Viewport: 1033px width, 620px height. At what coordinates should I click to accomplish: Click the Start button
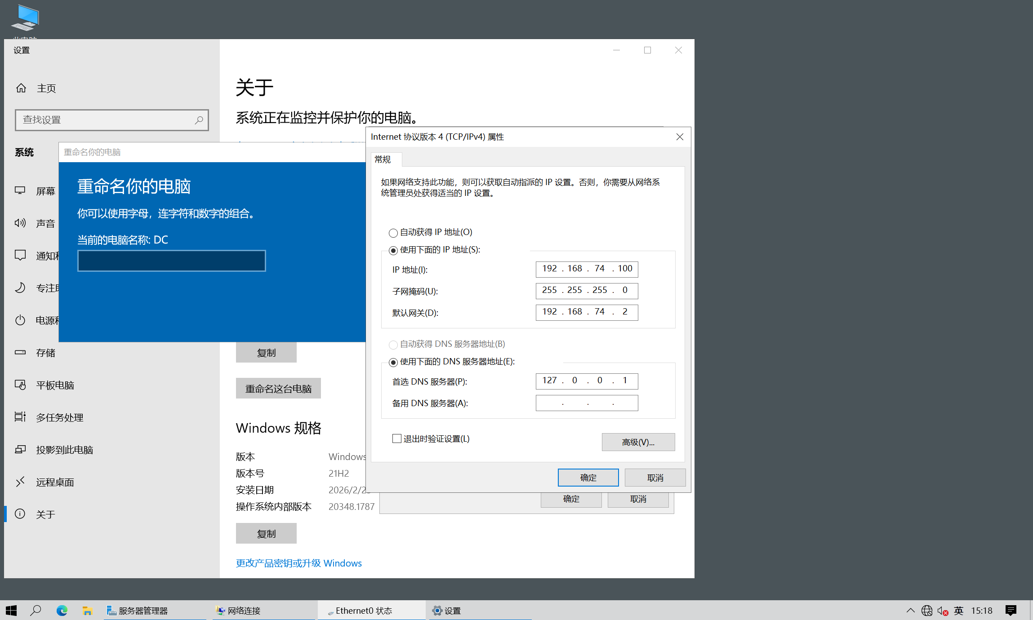[x=10, y=610]
